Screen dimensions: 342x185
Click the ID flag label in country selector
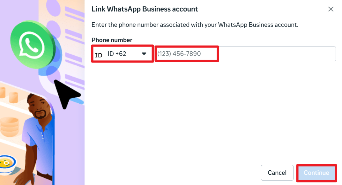coord(99,55)
